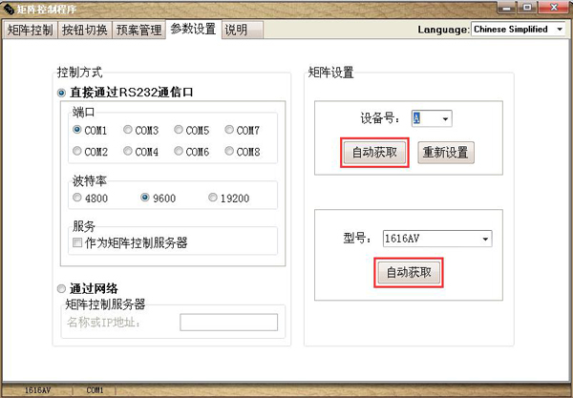Click the 1616AV status bar entry

[37, 390]
